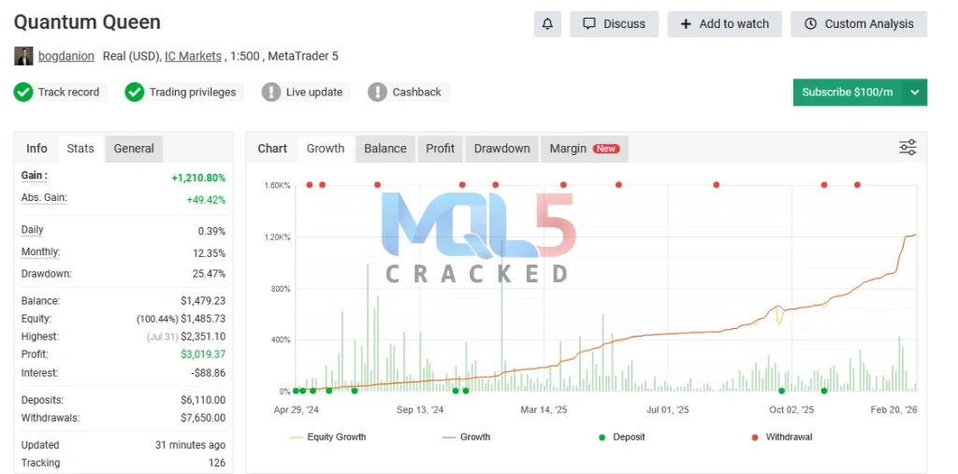958x474 pixels.
Task: Click Add to watch button
Action: click(x=724, y=24)
